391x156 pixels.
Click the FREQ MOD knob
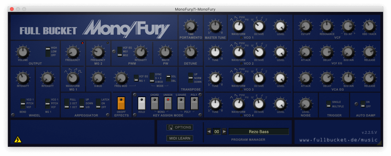tap(121, 78)
